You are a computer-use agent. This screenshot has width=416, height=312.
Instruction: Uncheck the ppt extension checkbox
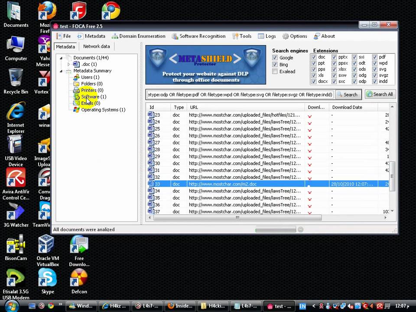314,63
